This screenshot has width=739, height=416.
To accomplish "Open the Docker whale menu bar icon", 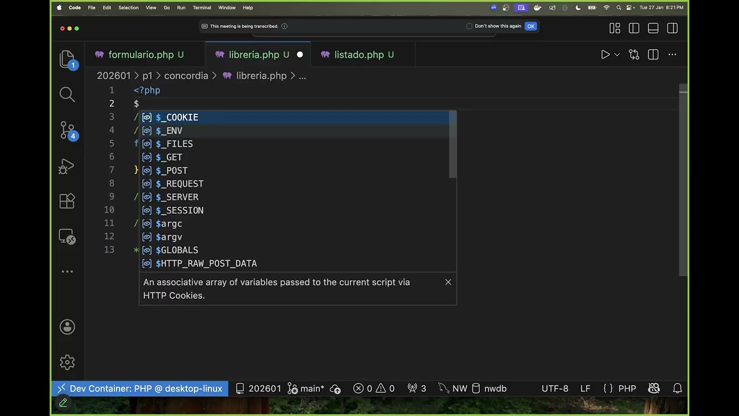I will [x=538, y=8].
